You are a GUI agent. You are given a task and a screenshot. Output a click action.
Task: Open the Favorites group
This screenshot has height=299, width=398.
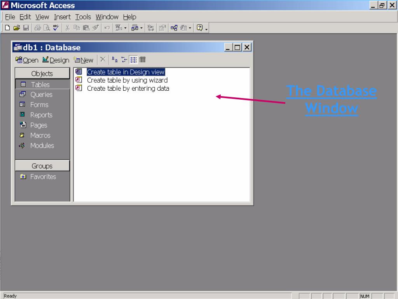[42, 176]
